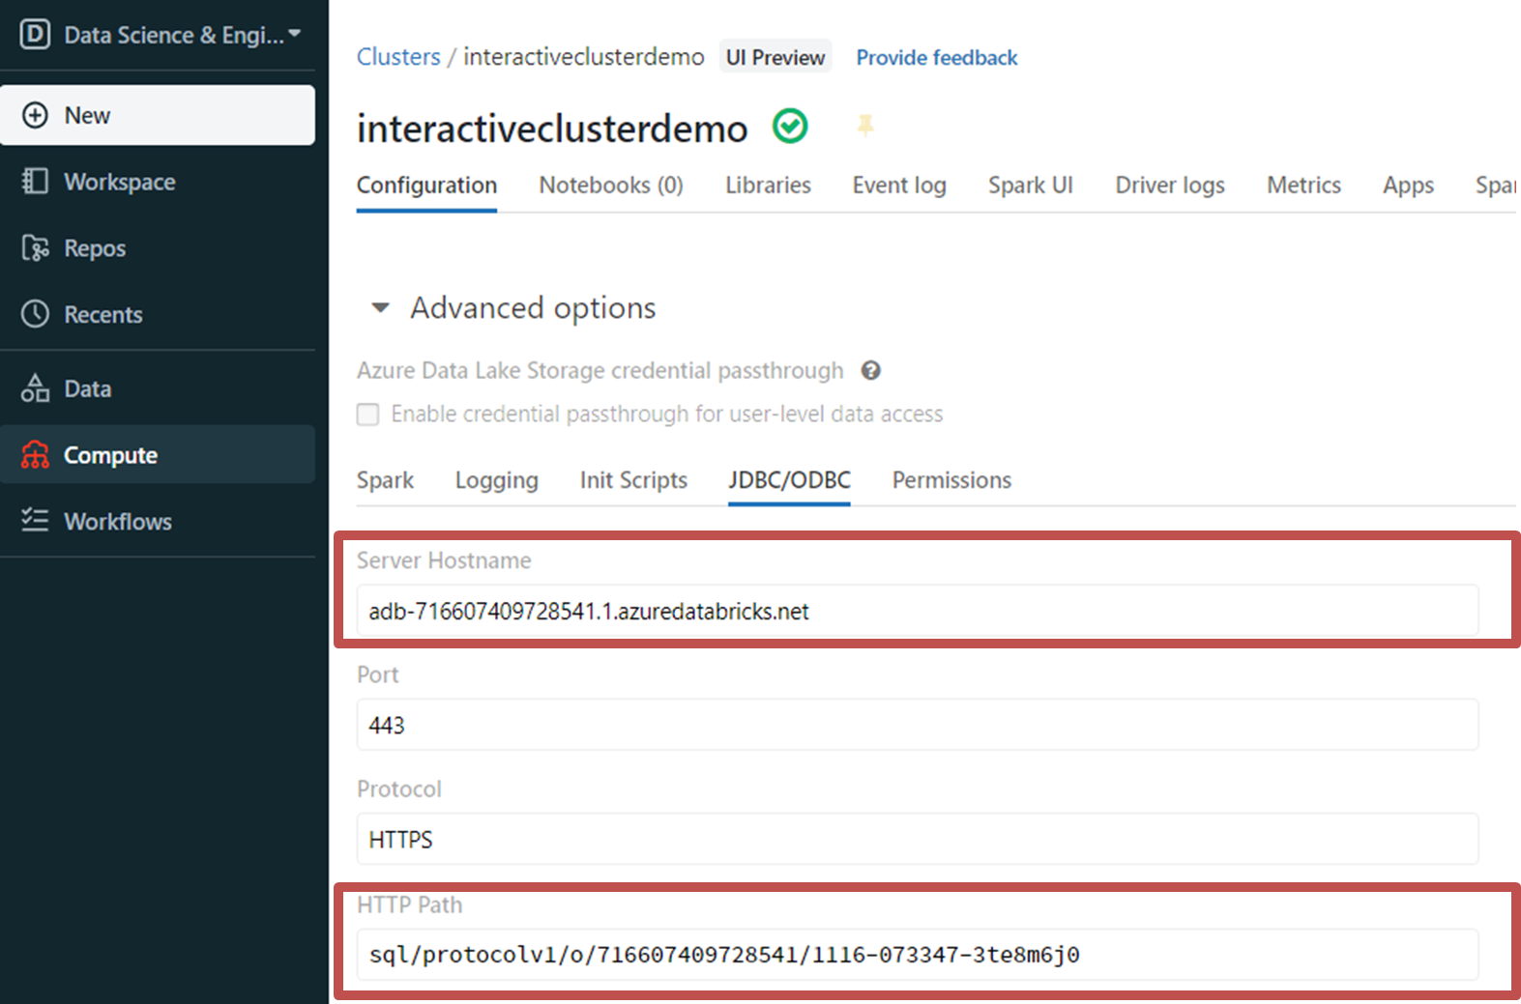Click the HTTP Path field
Viewport: 1521px width, 1004px height.
(x=918, y=955)
